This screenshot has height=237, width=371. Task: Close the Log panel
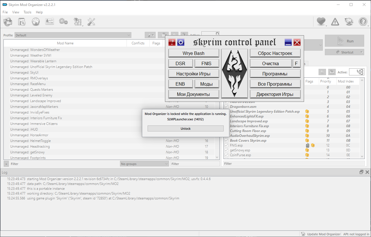tap(367, 172)
